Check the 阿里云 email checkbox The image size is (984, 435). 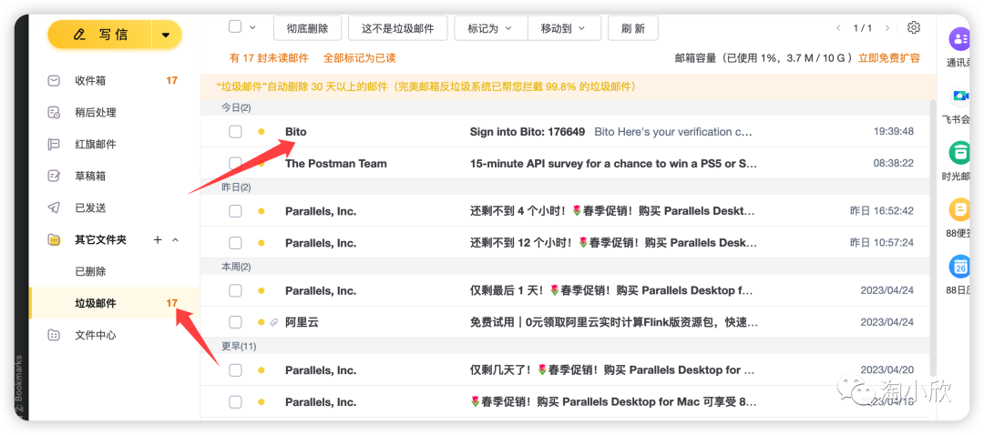point(235,322)
